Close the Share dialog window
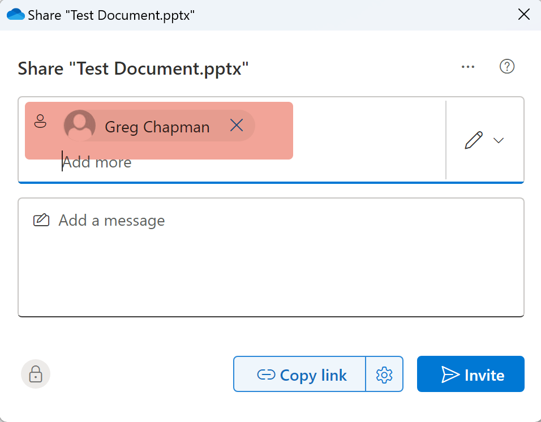The height and width of the screenshot is (422, 541). (x=524, y=15)
